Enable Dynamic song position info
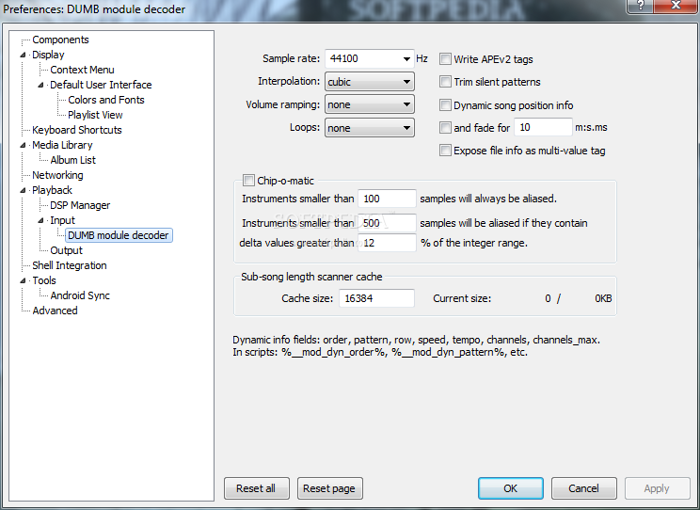This screenshot has width=700, height=510. coord(445,105)
